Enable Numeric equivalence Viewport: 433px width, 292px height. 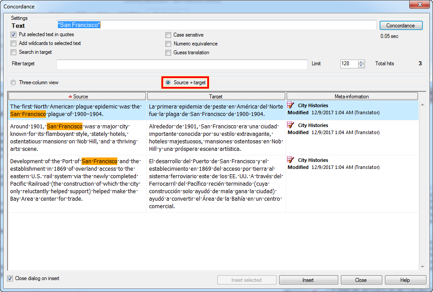click(168, 44)
